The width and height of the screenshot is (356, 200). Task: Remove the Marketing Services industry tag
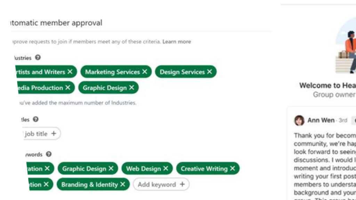(145, 72)
